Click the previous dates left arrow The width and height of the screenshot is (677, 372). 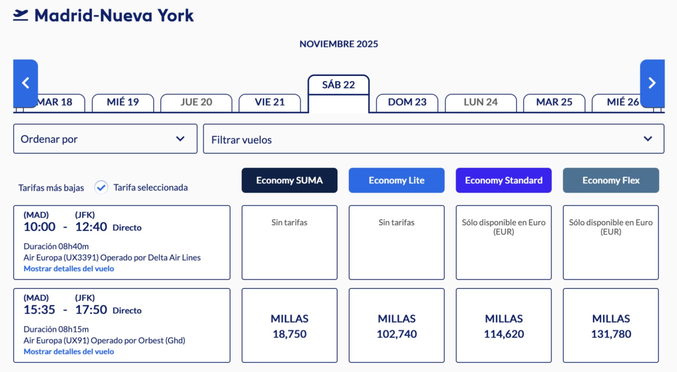point(26,83)
